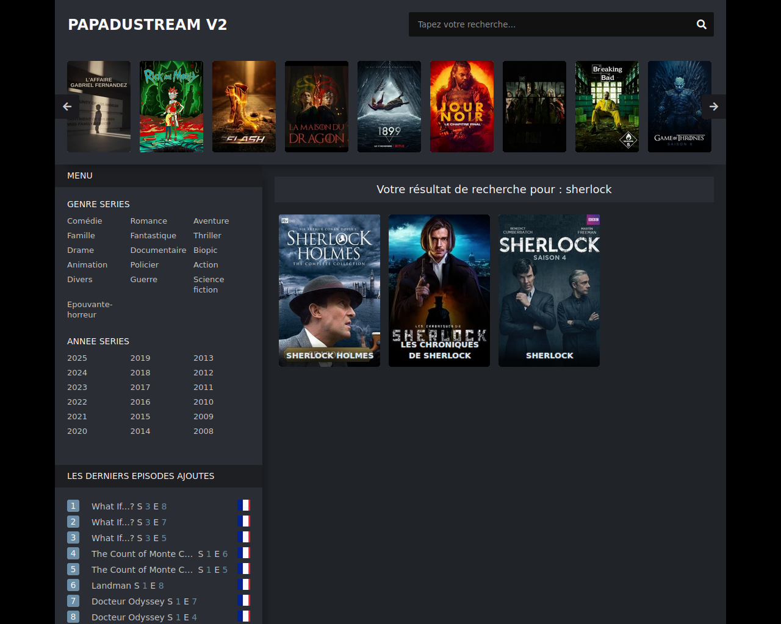The width and height of the screenshot is (781, 624).
Task: Filter by year 2008
Action: tap(203, 431)
